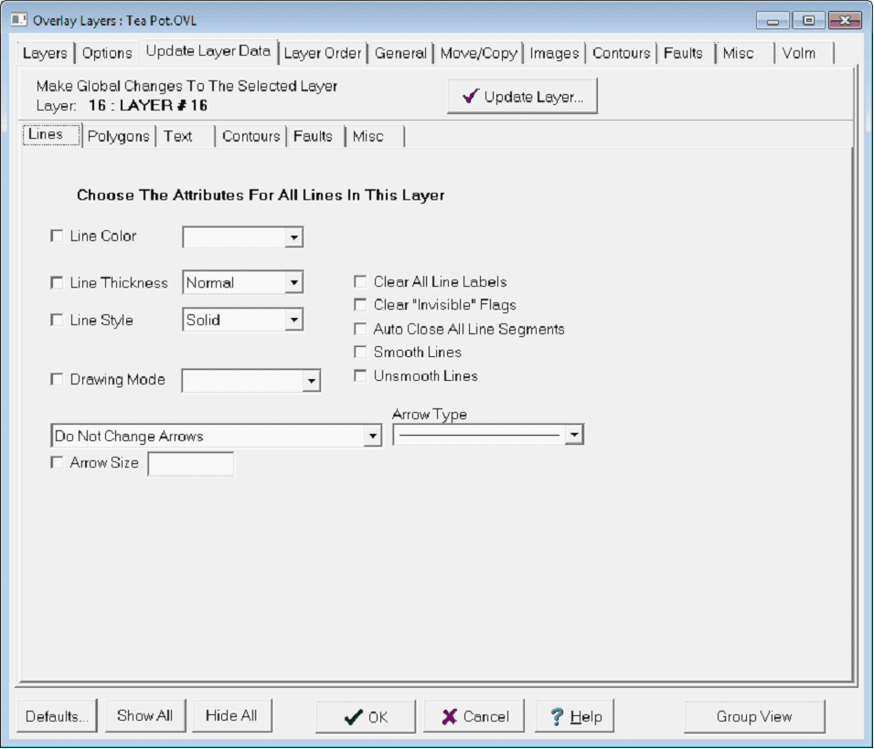
Task: Click the Arrow Size input field
Action: pos(190,464)
